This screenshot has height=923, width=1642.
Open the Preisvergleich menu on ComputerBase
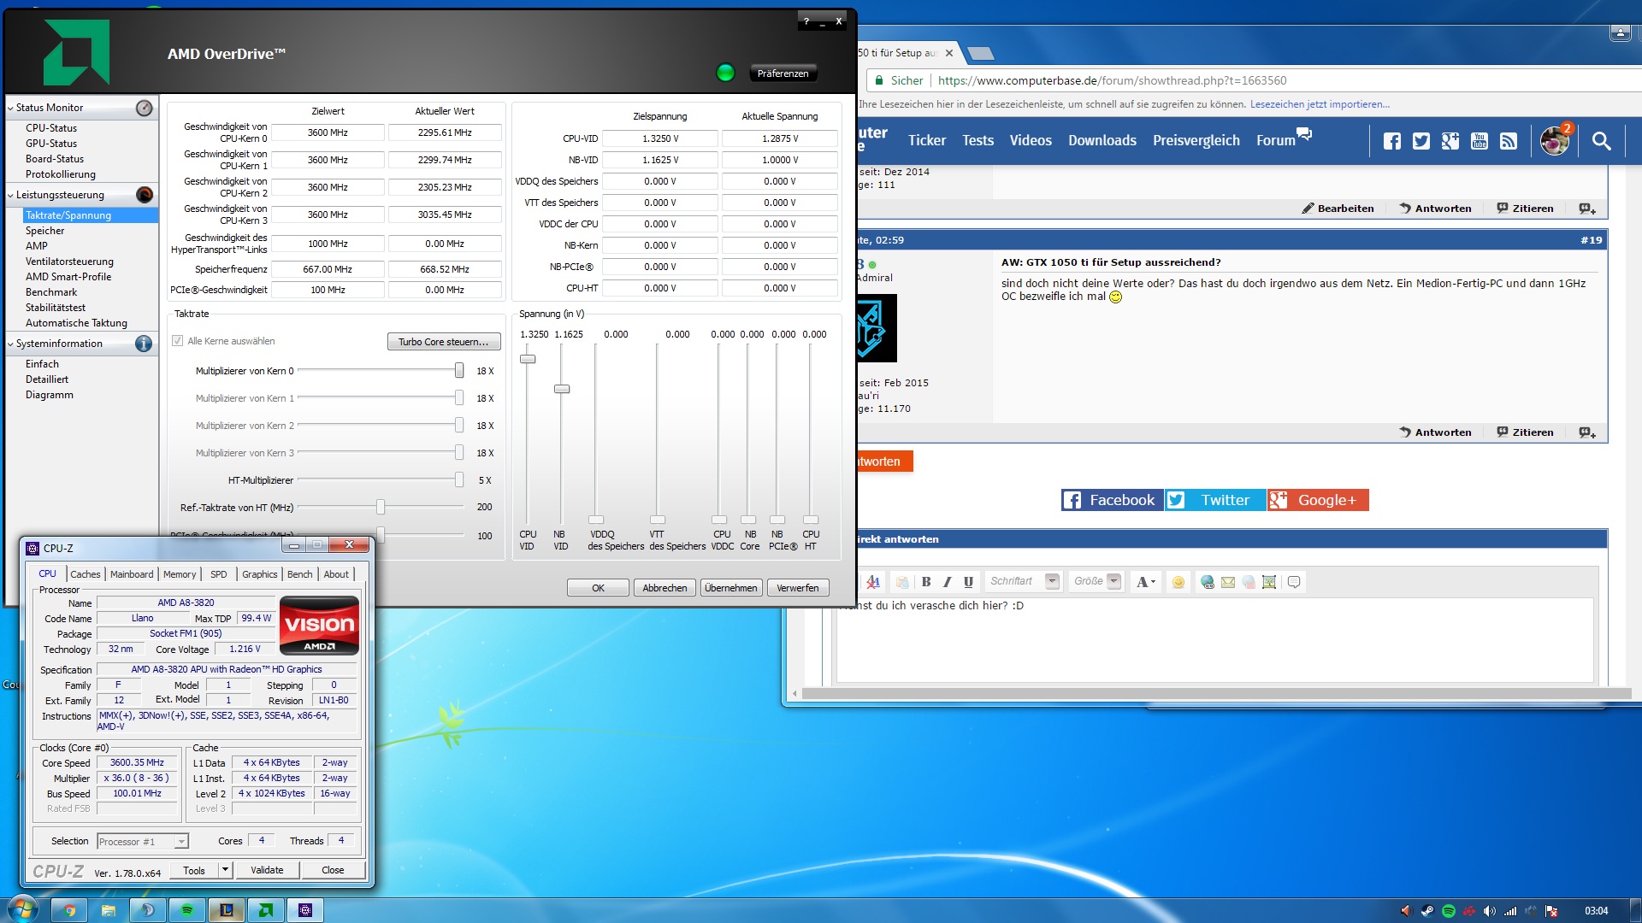pyautogui.click(x=1196, y=141)
